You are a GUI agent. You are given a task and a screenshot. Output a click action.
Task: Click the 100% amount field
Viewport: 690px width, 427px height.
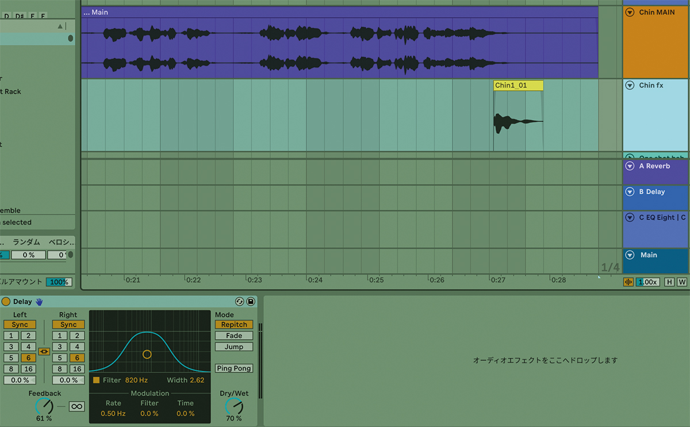click(59, 282)
